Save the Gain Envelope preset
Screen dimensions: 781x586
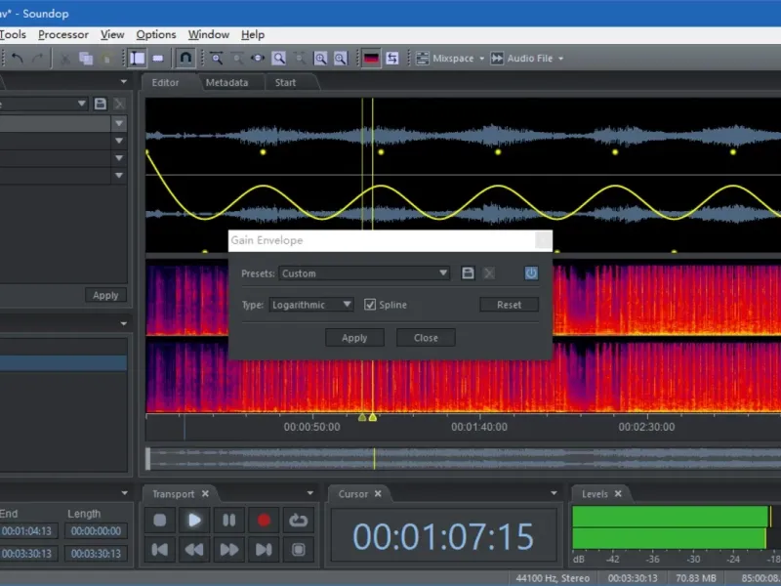(x=468, y=273)
